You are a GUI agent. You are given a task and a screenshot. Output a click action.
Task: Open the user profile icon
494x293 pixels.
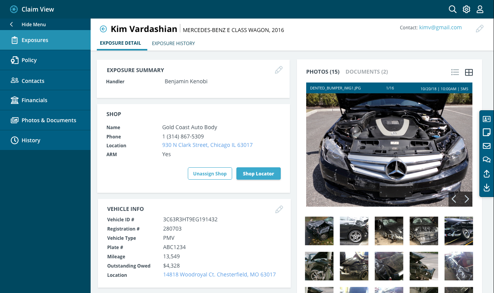coord(480,9)
